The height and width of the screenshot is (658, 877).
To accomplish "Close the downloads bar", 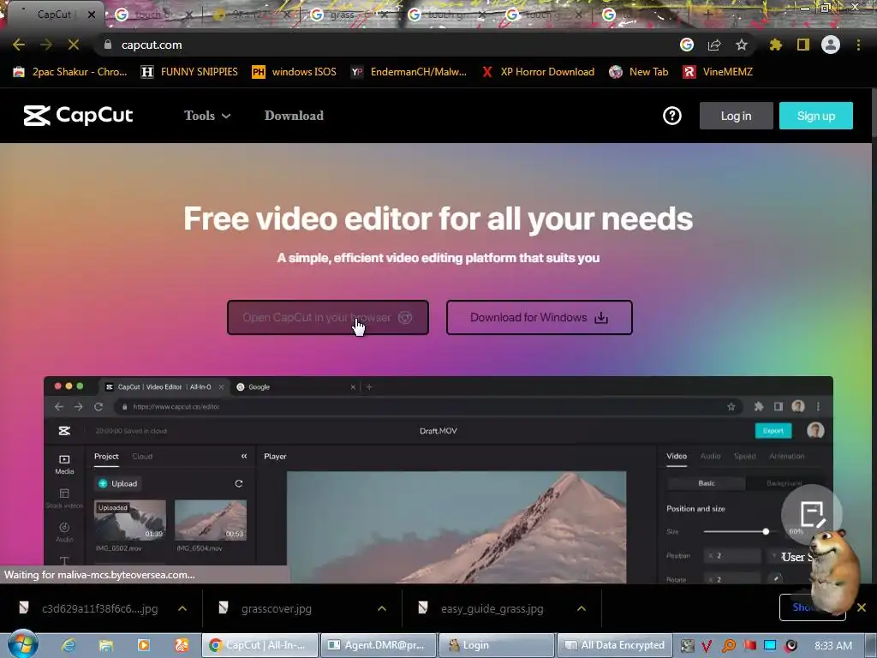I will tap(862, 607).
